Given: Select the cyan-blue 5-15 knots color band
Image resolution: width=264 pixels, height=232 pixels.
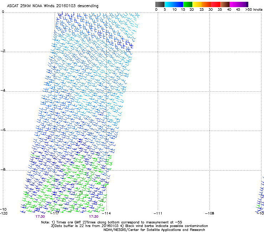Looking at the screenshot, I should tap(174, 4).
